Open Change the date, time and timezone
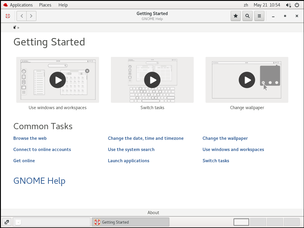Screen dimensions: 304x228 145,138
